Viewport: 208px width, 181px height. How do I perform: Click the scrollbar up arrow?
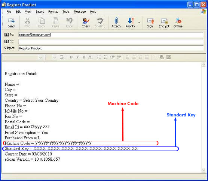pos(204,65)
